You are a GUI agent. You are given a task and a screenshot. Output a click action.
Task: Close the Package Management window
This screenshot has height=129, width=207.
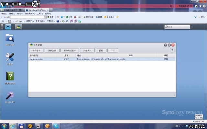pos(173,45)
